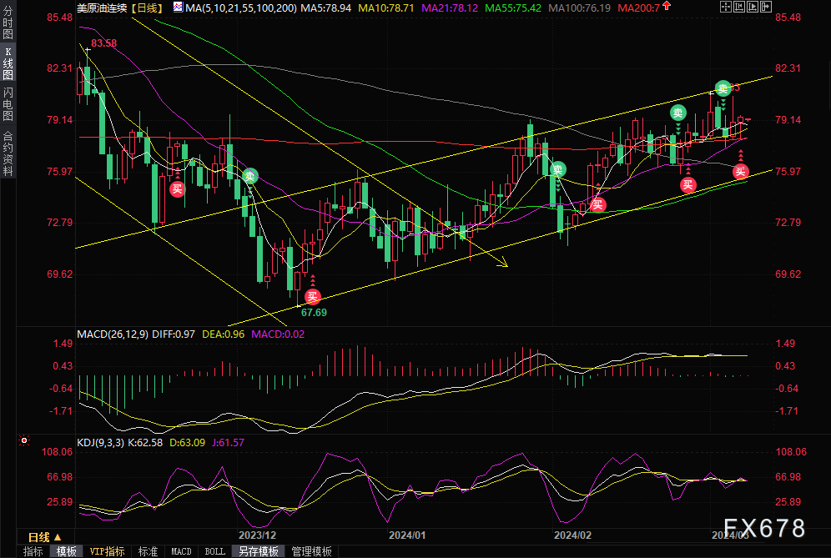Screen dimensions: 831x558
Task: Click the 卖 sell marker above 79.14 in late February
Action: [x=678, y=113]
